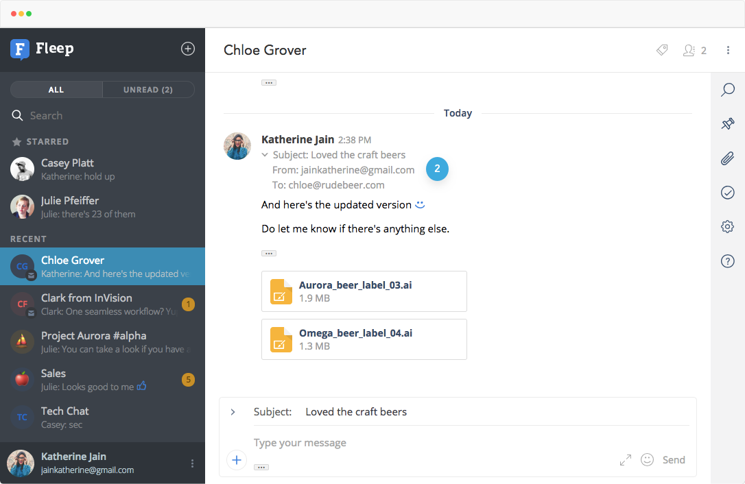The width and height of the screenshot is (745, 484).
Task: Add attachment with the plus button in composer
Action: (237, 460)
